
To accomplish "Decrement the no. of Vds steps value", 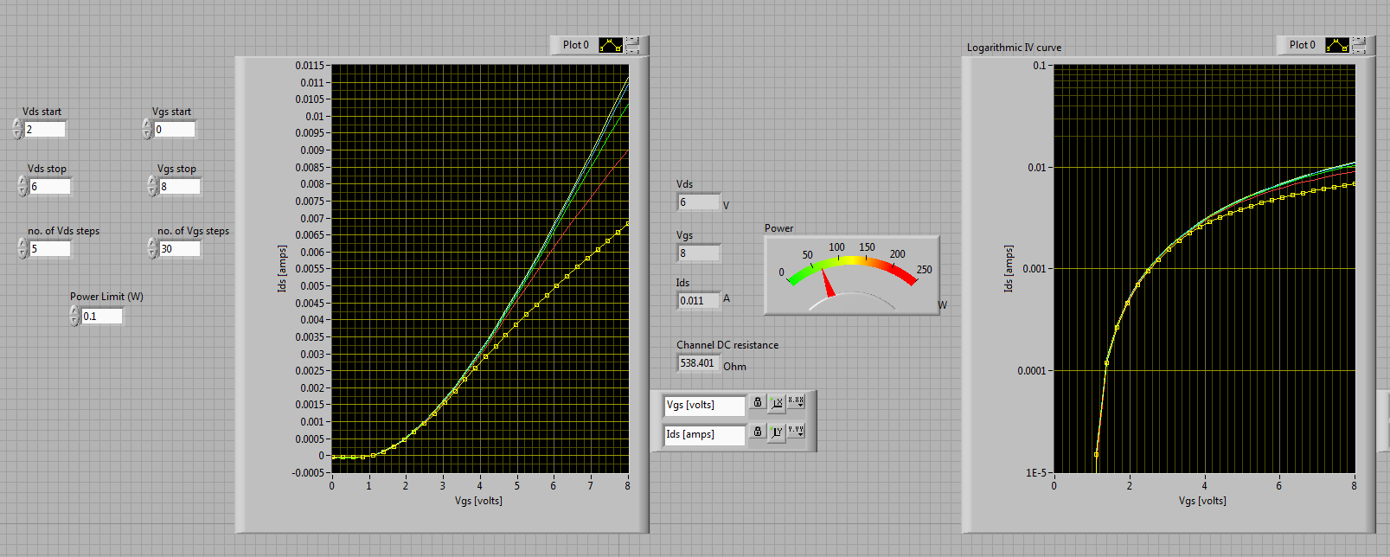I will coord(22,253).
